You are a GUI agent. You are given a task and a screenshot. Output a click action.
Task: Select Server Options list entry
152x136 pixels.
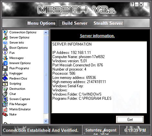click(x=19, y=38)
